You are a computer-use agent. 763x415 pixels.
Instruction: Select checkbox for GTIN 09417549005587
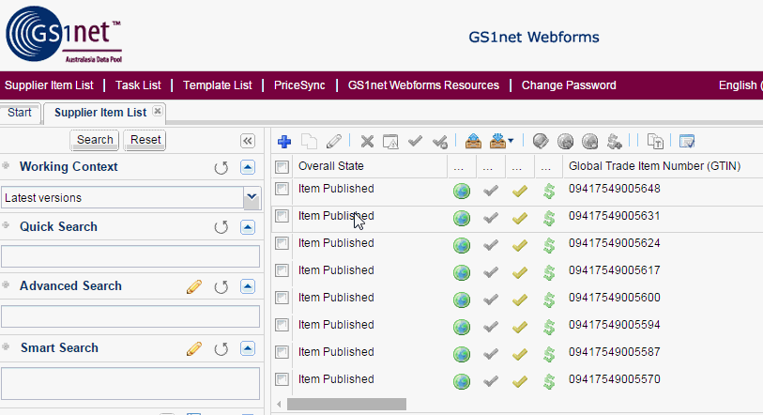[x=282, y=352]
